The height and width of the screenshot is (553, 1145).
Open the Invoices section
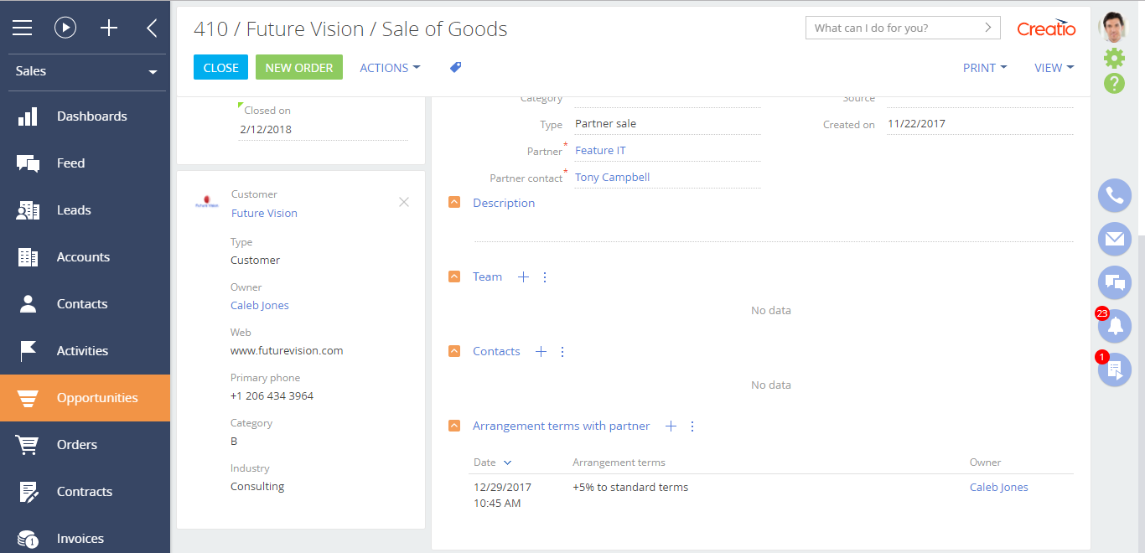pos(85,539)
